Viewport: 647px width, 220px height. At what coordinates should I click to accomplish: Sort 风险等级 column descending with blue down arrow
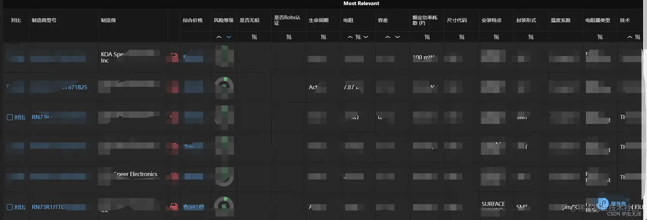click(x=229, y=37)
